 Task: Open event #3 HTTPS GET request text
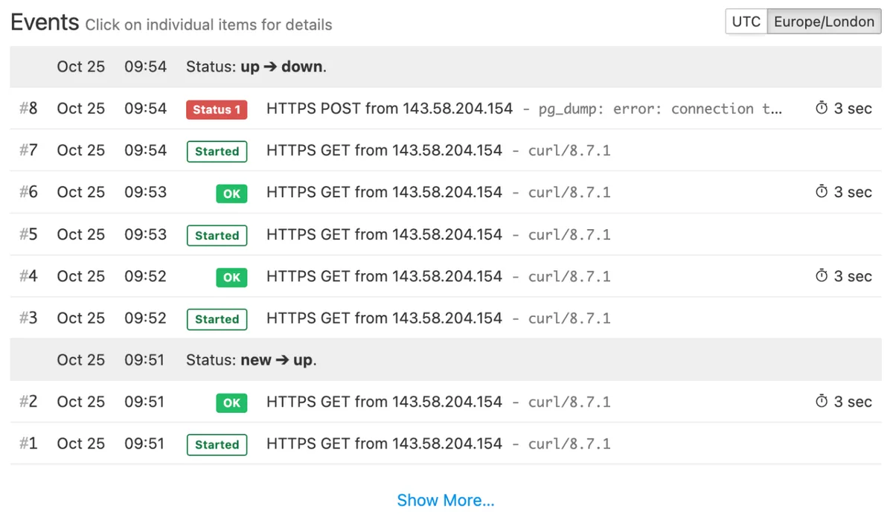point(384,318)
